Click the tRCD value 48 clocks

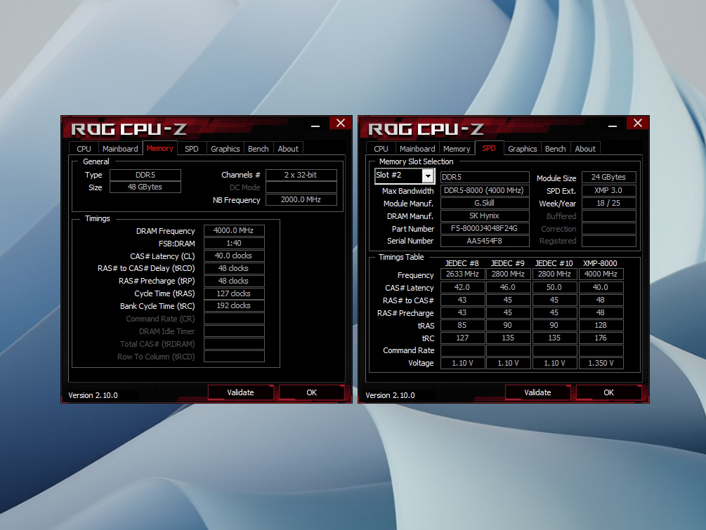(x=234, y=268)
